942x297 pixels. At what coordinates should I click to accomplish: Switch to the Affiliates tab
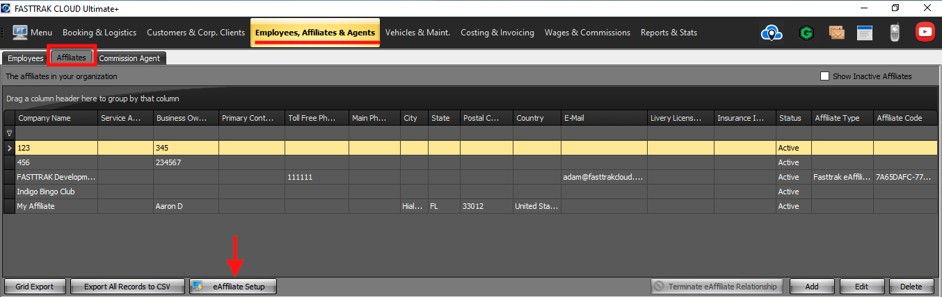pyautogui.click(x=71, y=58)
